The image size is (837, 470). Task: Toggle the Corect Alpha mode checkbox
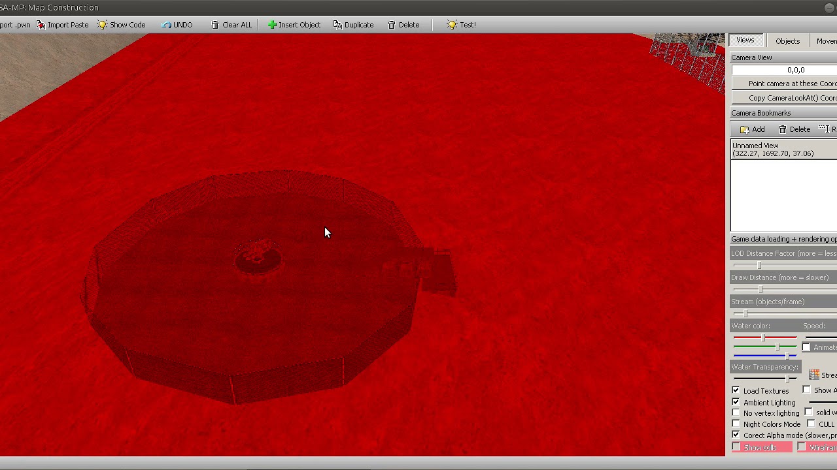coord(736,435)
